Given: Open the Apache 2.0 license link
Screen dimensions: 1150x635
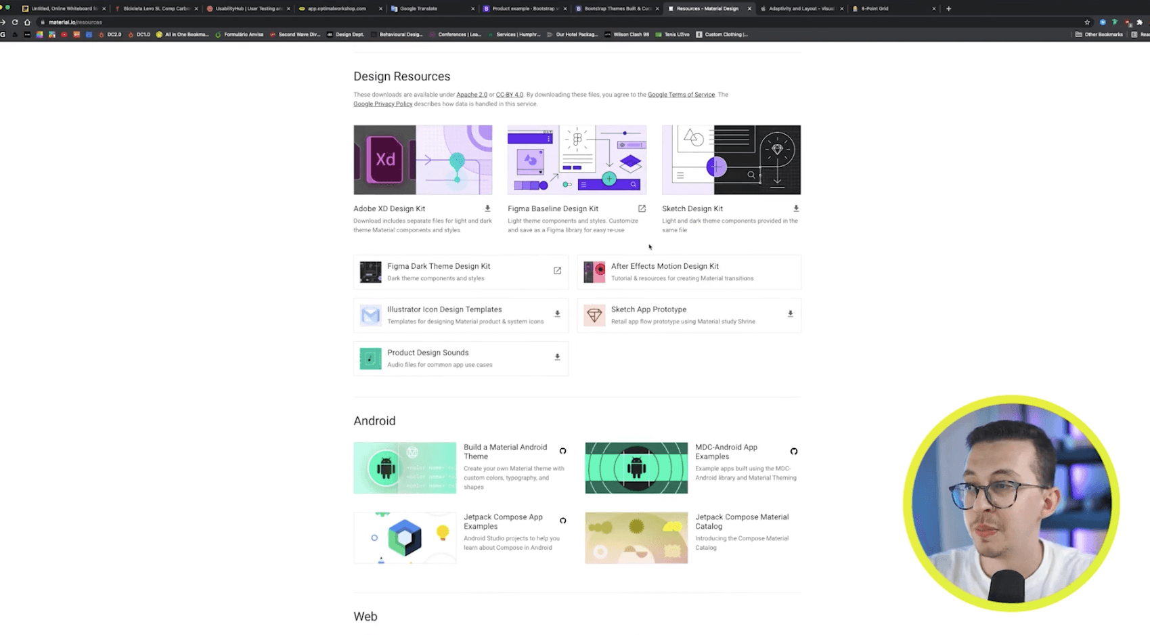Looking at the screenshot, I should (x=472, y=95).
